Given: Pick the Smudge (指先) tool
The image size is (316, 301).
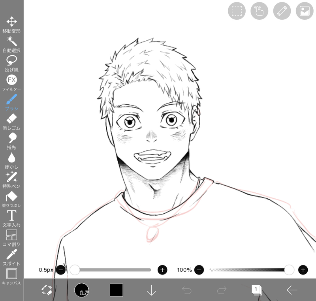Looking at the screenshot, I should [11, 141].
